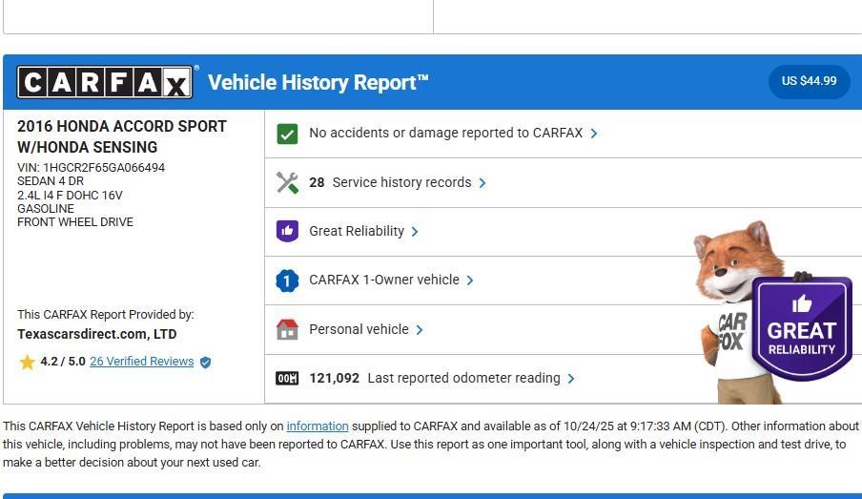
Task: Click the house Personal vehicle icon
Action: coord(287,329)
